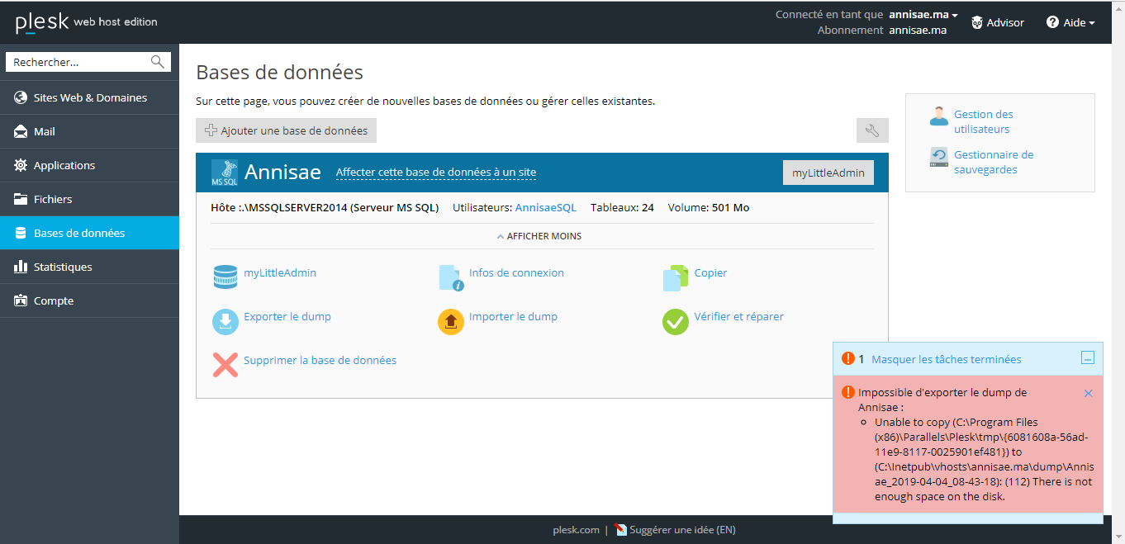This screenshot has width=1125, height=544.
Task: Click the wrench tools button
Action: click(x=872, y=130)
